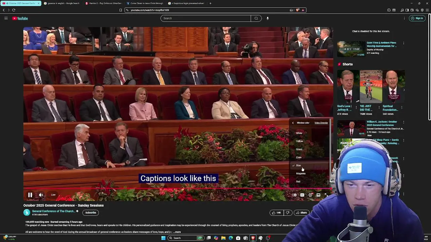Viewport: 431px width, 242px height.
Task: Open the Leo AI sparkle icon
Action: click(x=417, y=10)
